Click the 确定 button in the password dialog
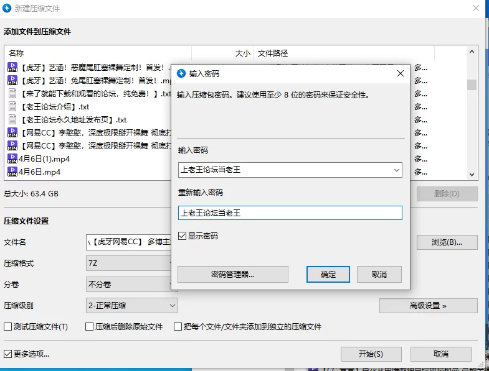 tap(328, 275)
